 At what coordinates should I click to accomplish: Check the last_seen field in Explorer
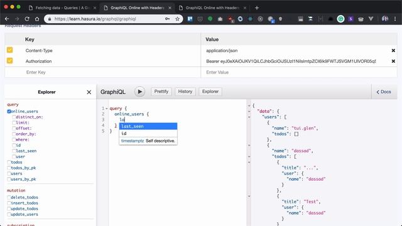point(14,151)
